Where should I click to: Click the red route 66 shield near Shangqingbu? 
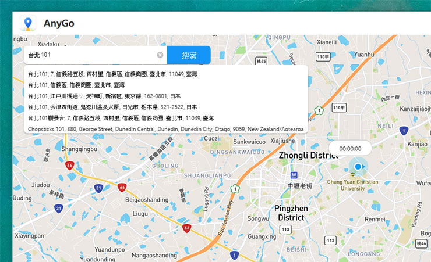(69, 165)
